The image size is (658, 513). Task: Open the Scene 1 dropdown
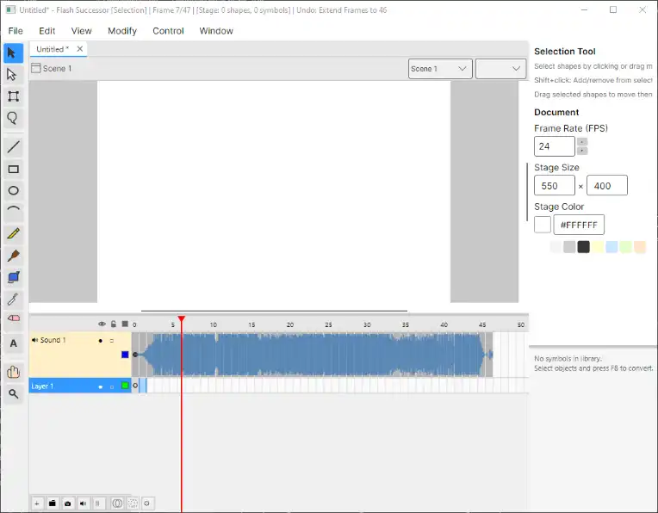click(x=439, y=69)
